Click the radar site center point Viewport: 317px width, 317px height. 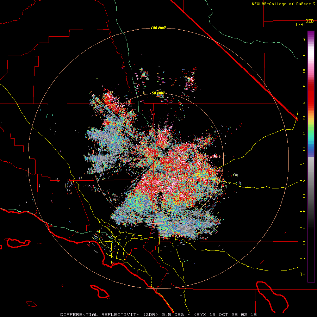(x=158, y=159)
